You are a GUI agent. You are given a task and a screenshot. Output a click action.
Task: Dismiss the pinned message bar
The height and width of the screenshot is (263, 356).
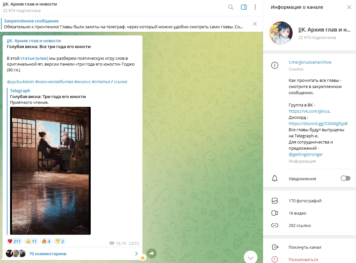click(255, 24)
